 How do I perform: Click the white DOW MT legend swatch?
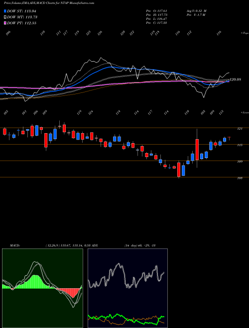click(5, 17)
